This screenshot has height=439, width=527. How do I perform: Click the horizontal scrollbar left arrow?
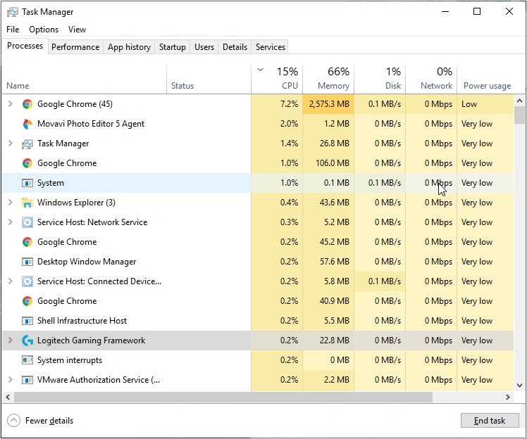coord(8,397)
